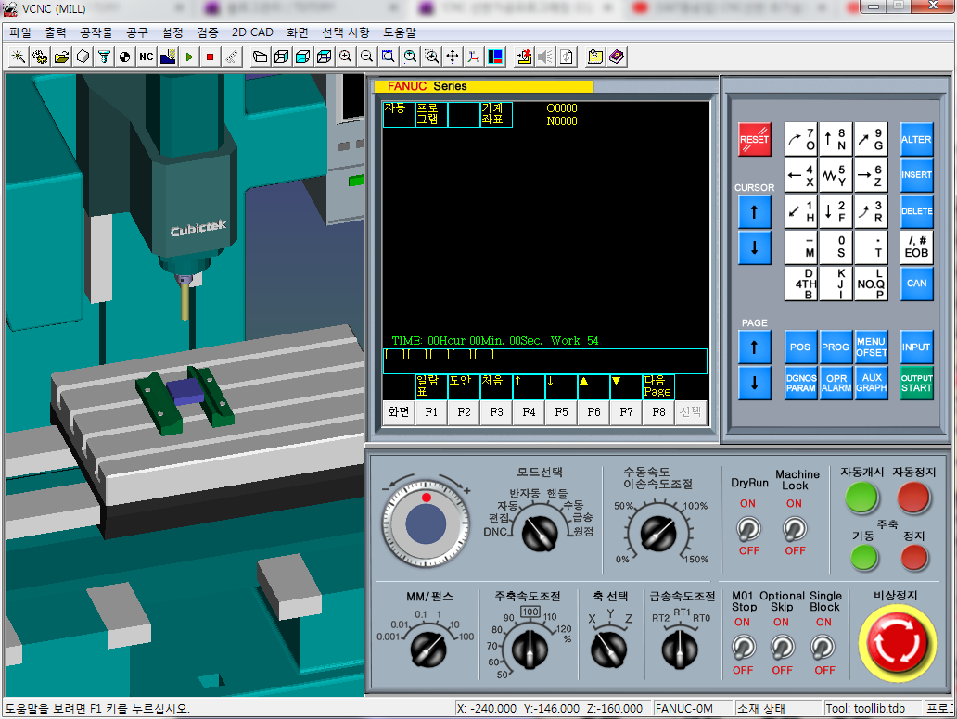Click the 화면 softkey button

tap(399, 412)
